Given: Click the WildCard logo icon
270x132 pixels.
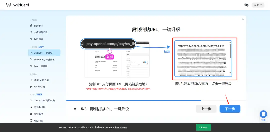Looking at the screenshot, I should pyautogui.click(x=8, y=5).
